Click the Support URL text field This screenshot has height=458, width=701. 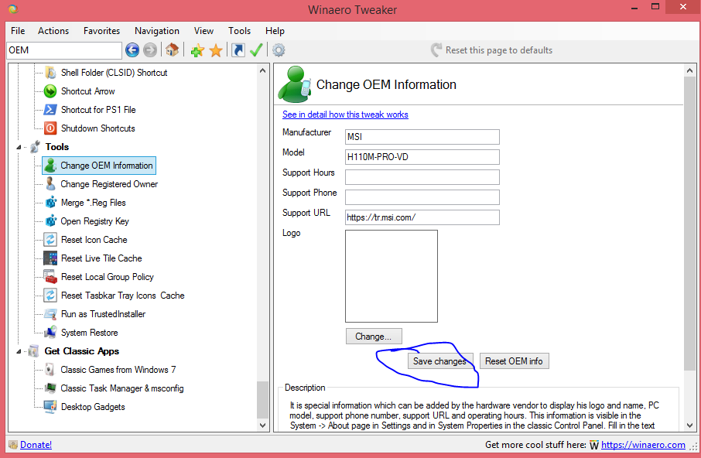[422, 217]
